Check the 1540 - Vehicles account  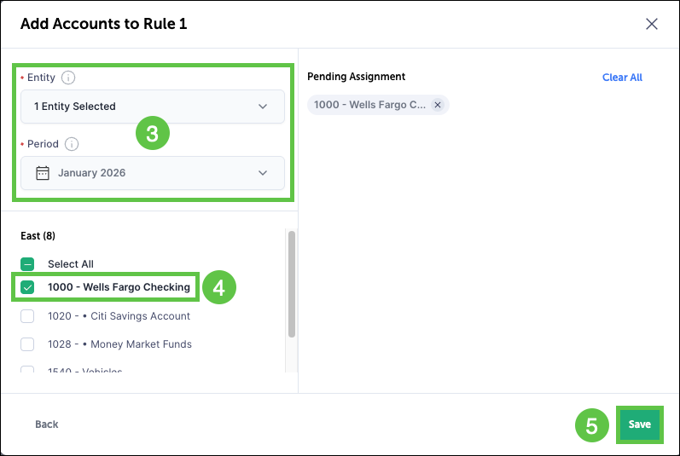coord(27,372)
